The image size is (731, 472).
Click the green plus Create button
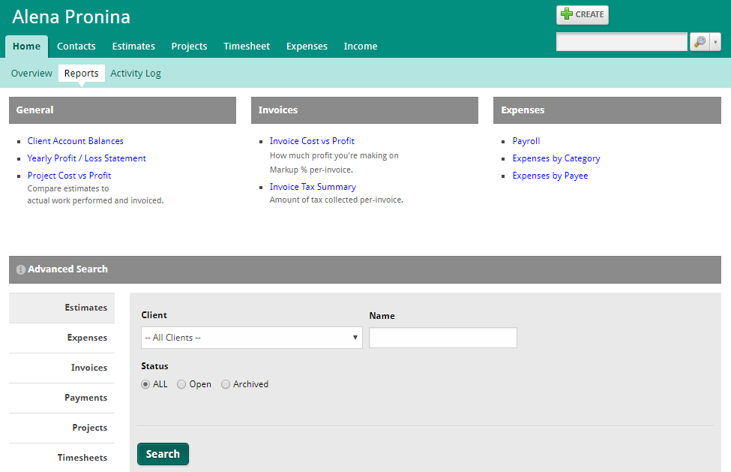(582, 15)
